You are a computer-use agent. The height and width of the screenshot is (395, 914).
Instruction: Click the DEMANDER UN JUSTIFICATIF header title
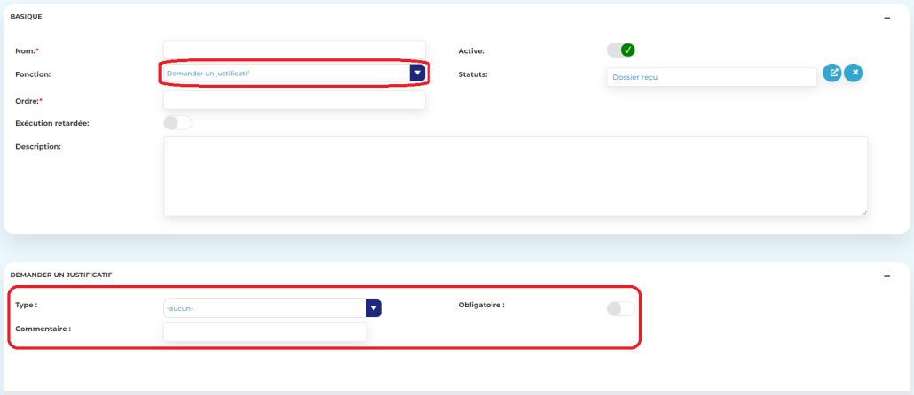coord(61,275)
